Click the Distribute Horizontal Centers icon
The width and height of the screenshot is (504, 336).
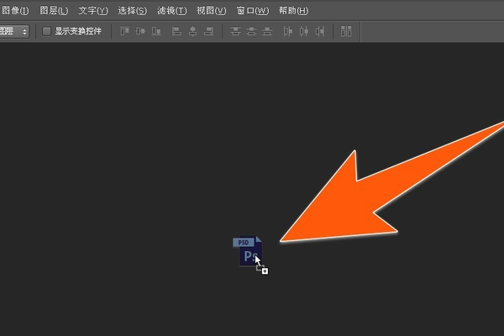pos(304,31)
